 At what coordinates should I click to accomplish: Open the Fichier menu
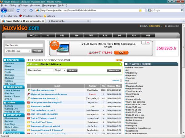pyautogui.click(x=4, y=6)
